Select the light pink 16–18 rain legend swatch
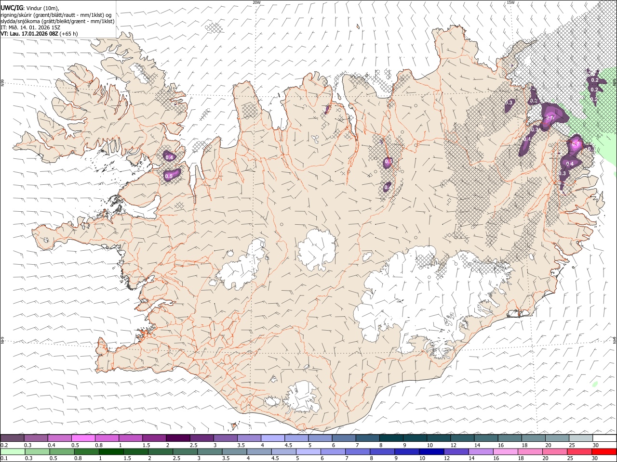Viewport: 617px width, 462px height. tap(505, 451)
